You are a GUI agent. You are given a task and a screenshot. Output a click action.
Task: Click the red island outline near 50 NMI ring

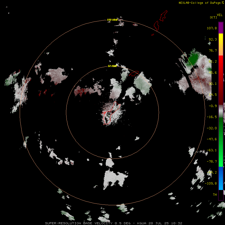point(134,73)
